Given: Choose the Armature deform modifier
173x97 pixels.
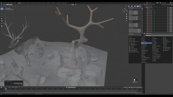Looking at the screenshot, I should pyautogui.click(x=156, y=39).
